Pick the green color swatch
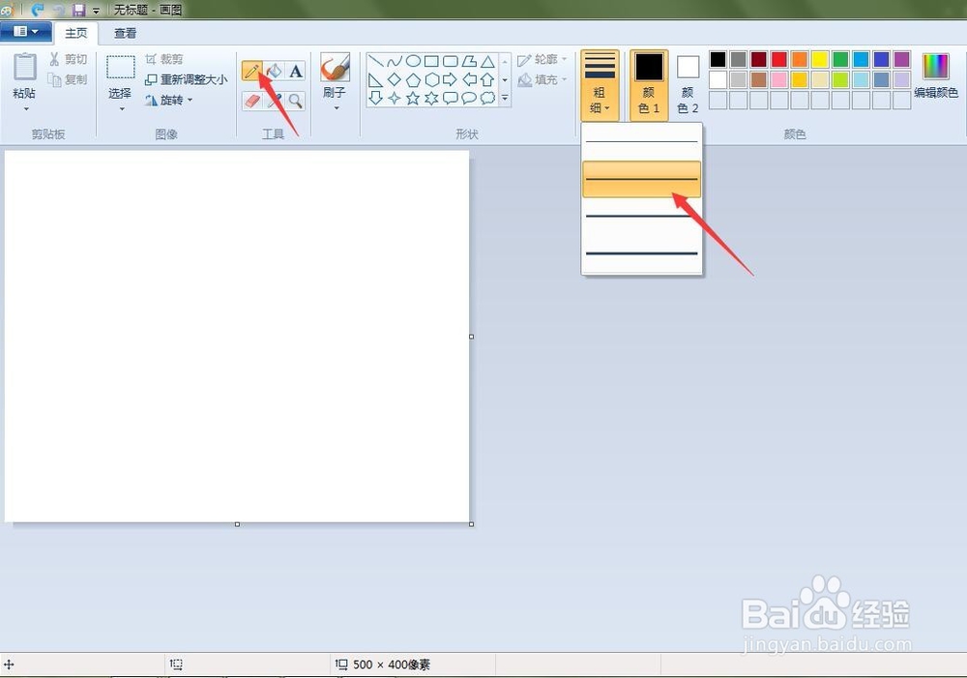 point(840,59)
